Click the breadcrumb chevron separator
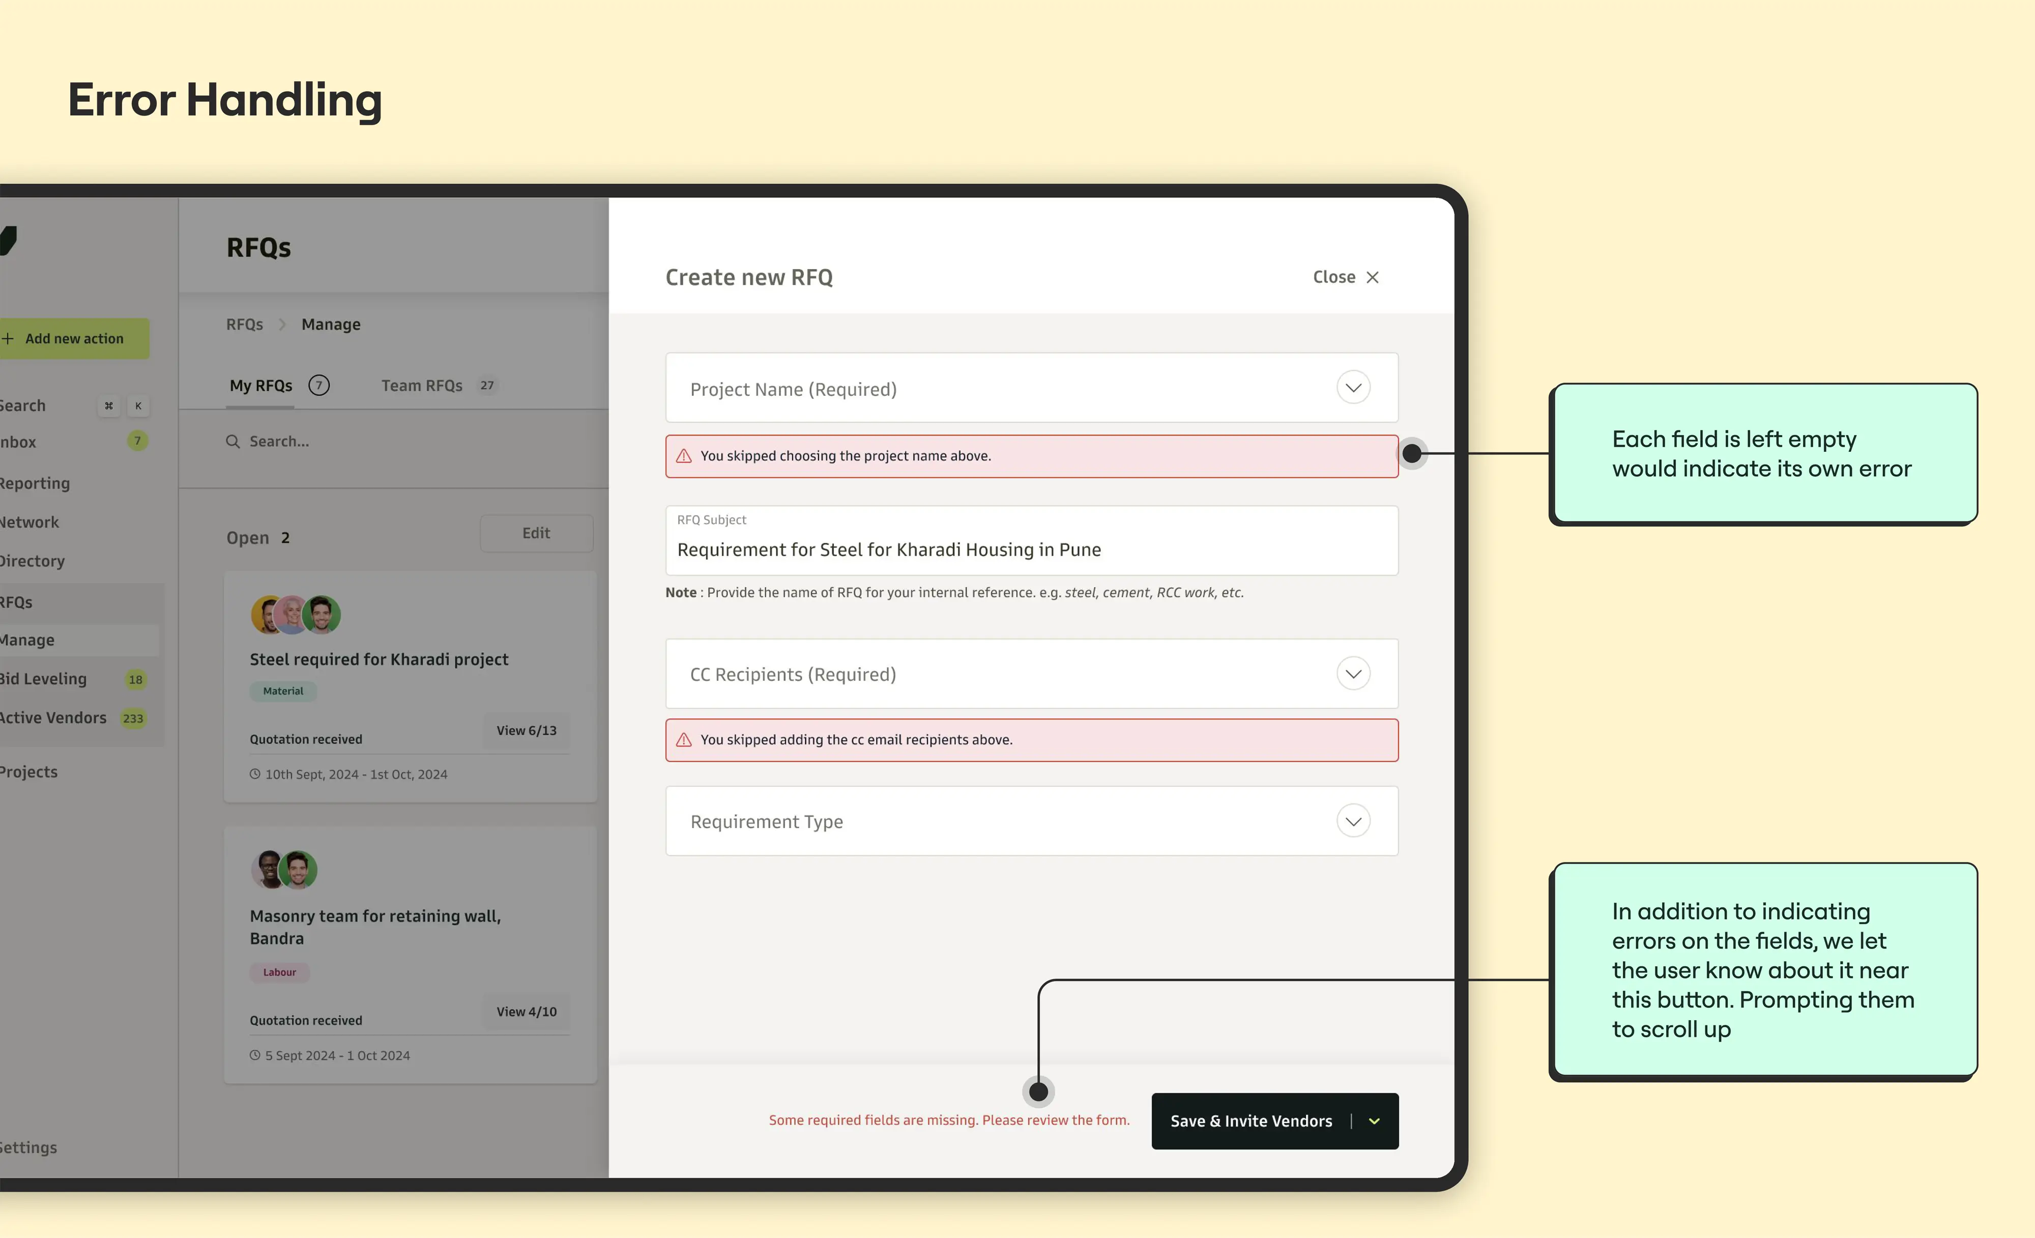2035x1238 pixels. click(x=282, y=325)
